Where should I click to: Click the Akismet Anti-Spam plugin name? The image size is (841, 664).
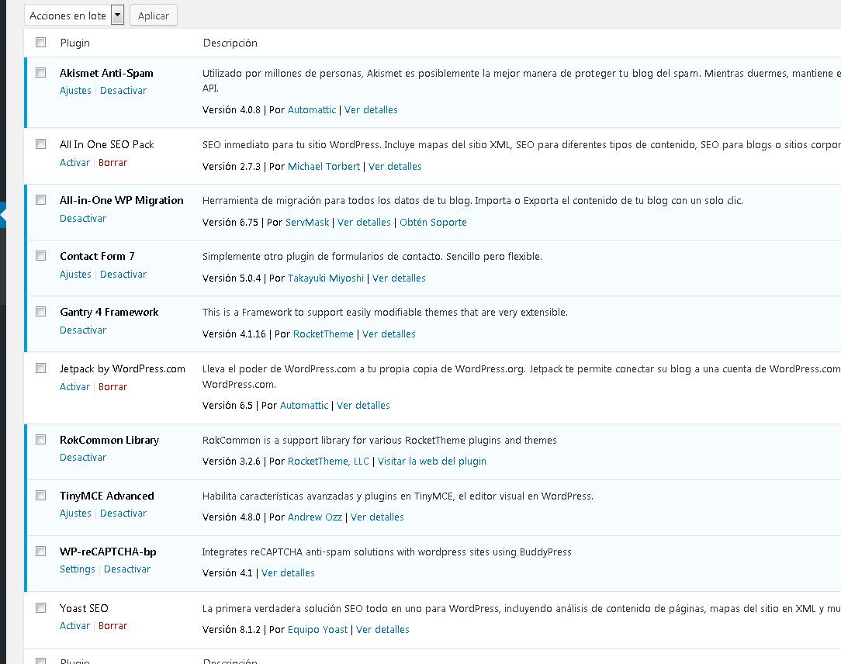click(106, 73)
